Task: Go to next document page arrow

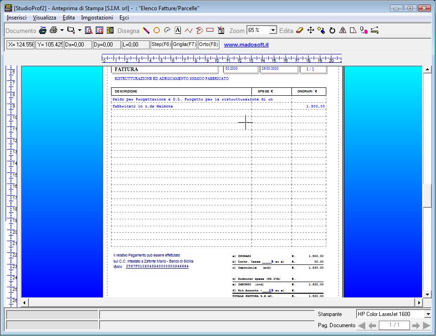Action: click(416, 325)
